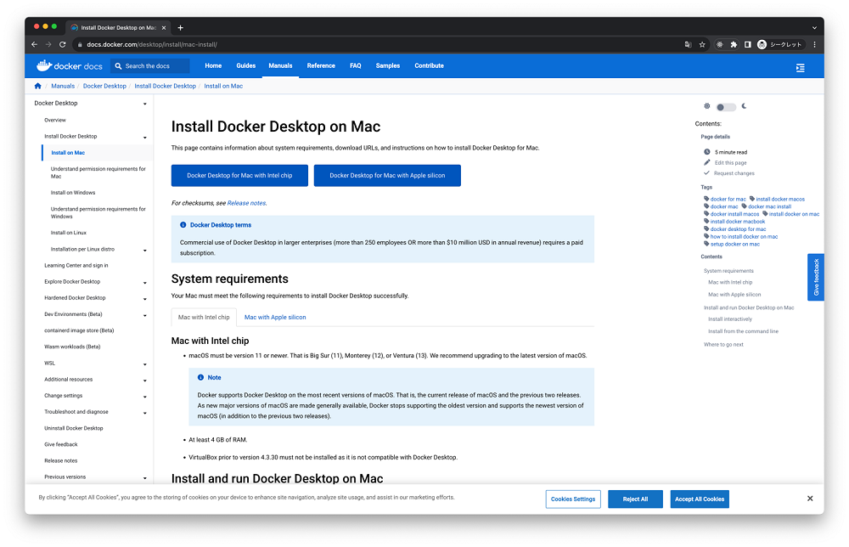Click the sun icon for light theme

tap(707, 106)
